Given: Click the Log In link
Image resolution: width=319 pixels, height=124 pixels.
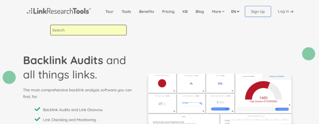Looking at the screenshot, I should pyautogui.click(x=286, y=12).
